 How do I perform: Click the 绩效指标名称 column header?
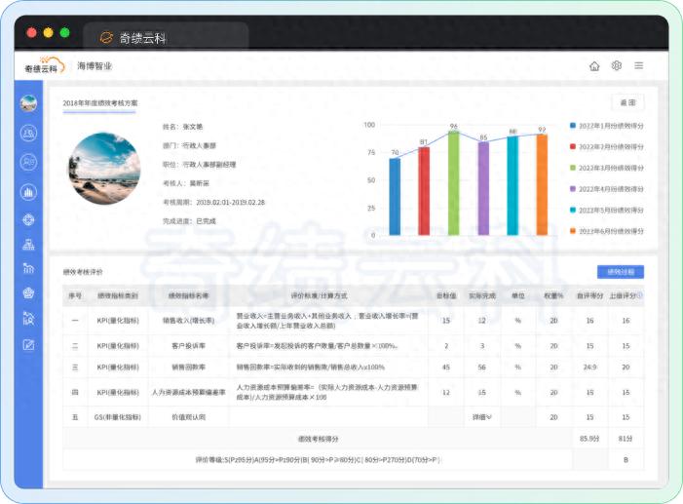188,295
